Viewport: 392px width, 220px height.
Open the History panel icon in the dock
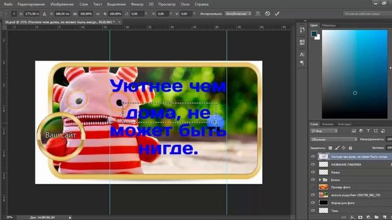302,30
